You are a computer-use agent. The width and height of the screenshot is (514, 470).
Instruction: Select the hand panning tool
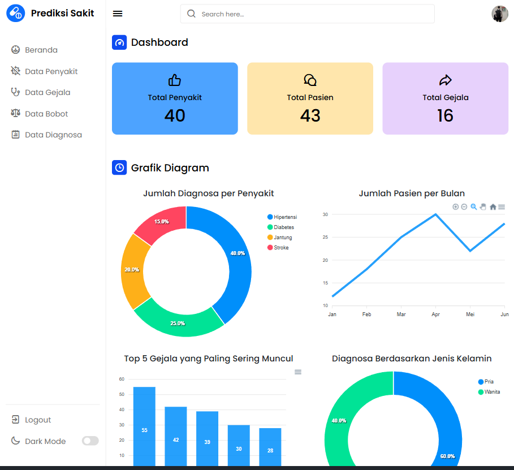(483, 206)
